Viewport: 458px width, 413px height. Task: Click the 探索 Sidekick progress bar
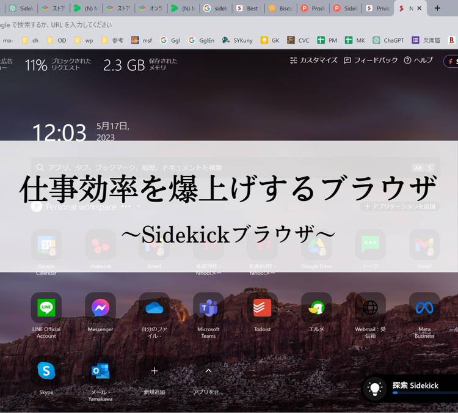[425, 393]
